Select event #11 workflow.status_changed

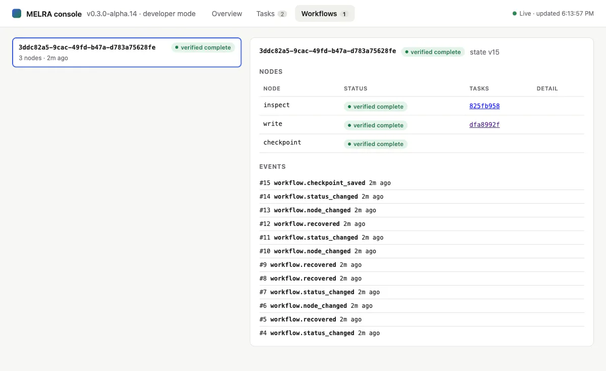pyautogui.click(x=422, y=238)
